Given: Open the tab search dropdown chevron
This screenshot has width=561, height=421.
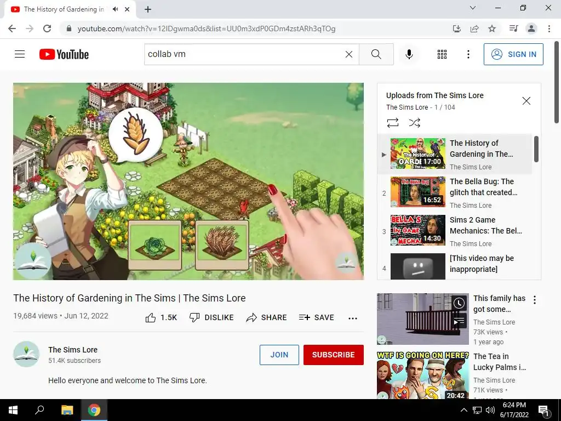Looking at the screenshot, I should (473, 8).
